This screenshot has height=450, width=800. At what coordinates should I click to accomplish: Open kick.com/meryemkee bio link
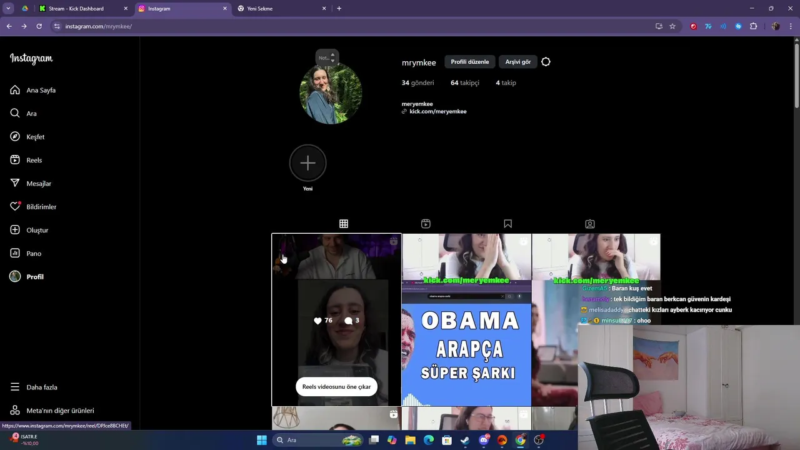(437, 111)
